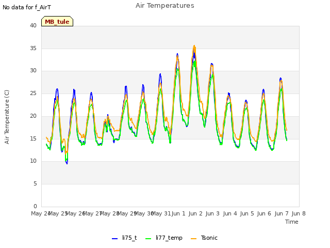
Task: Click the Tsonic peak on Jun 2
Action: (194, 46)
